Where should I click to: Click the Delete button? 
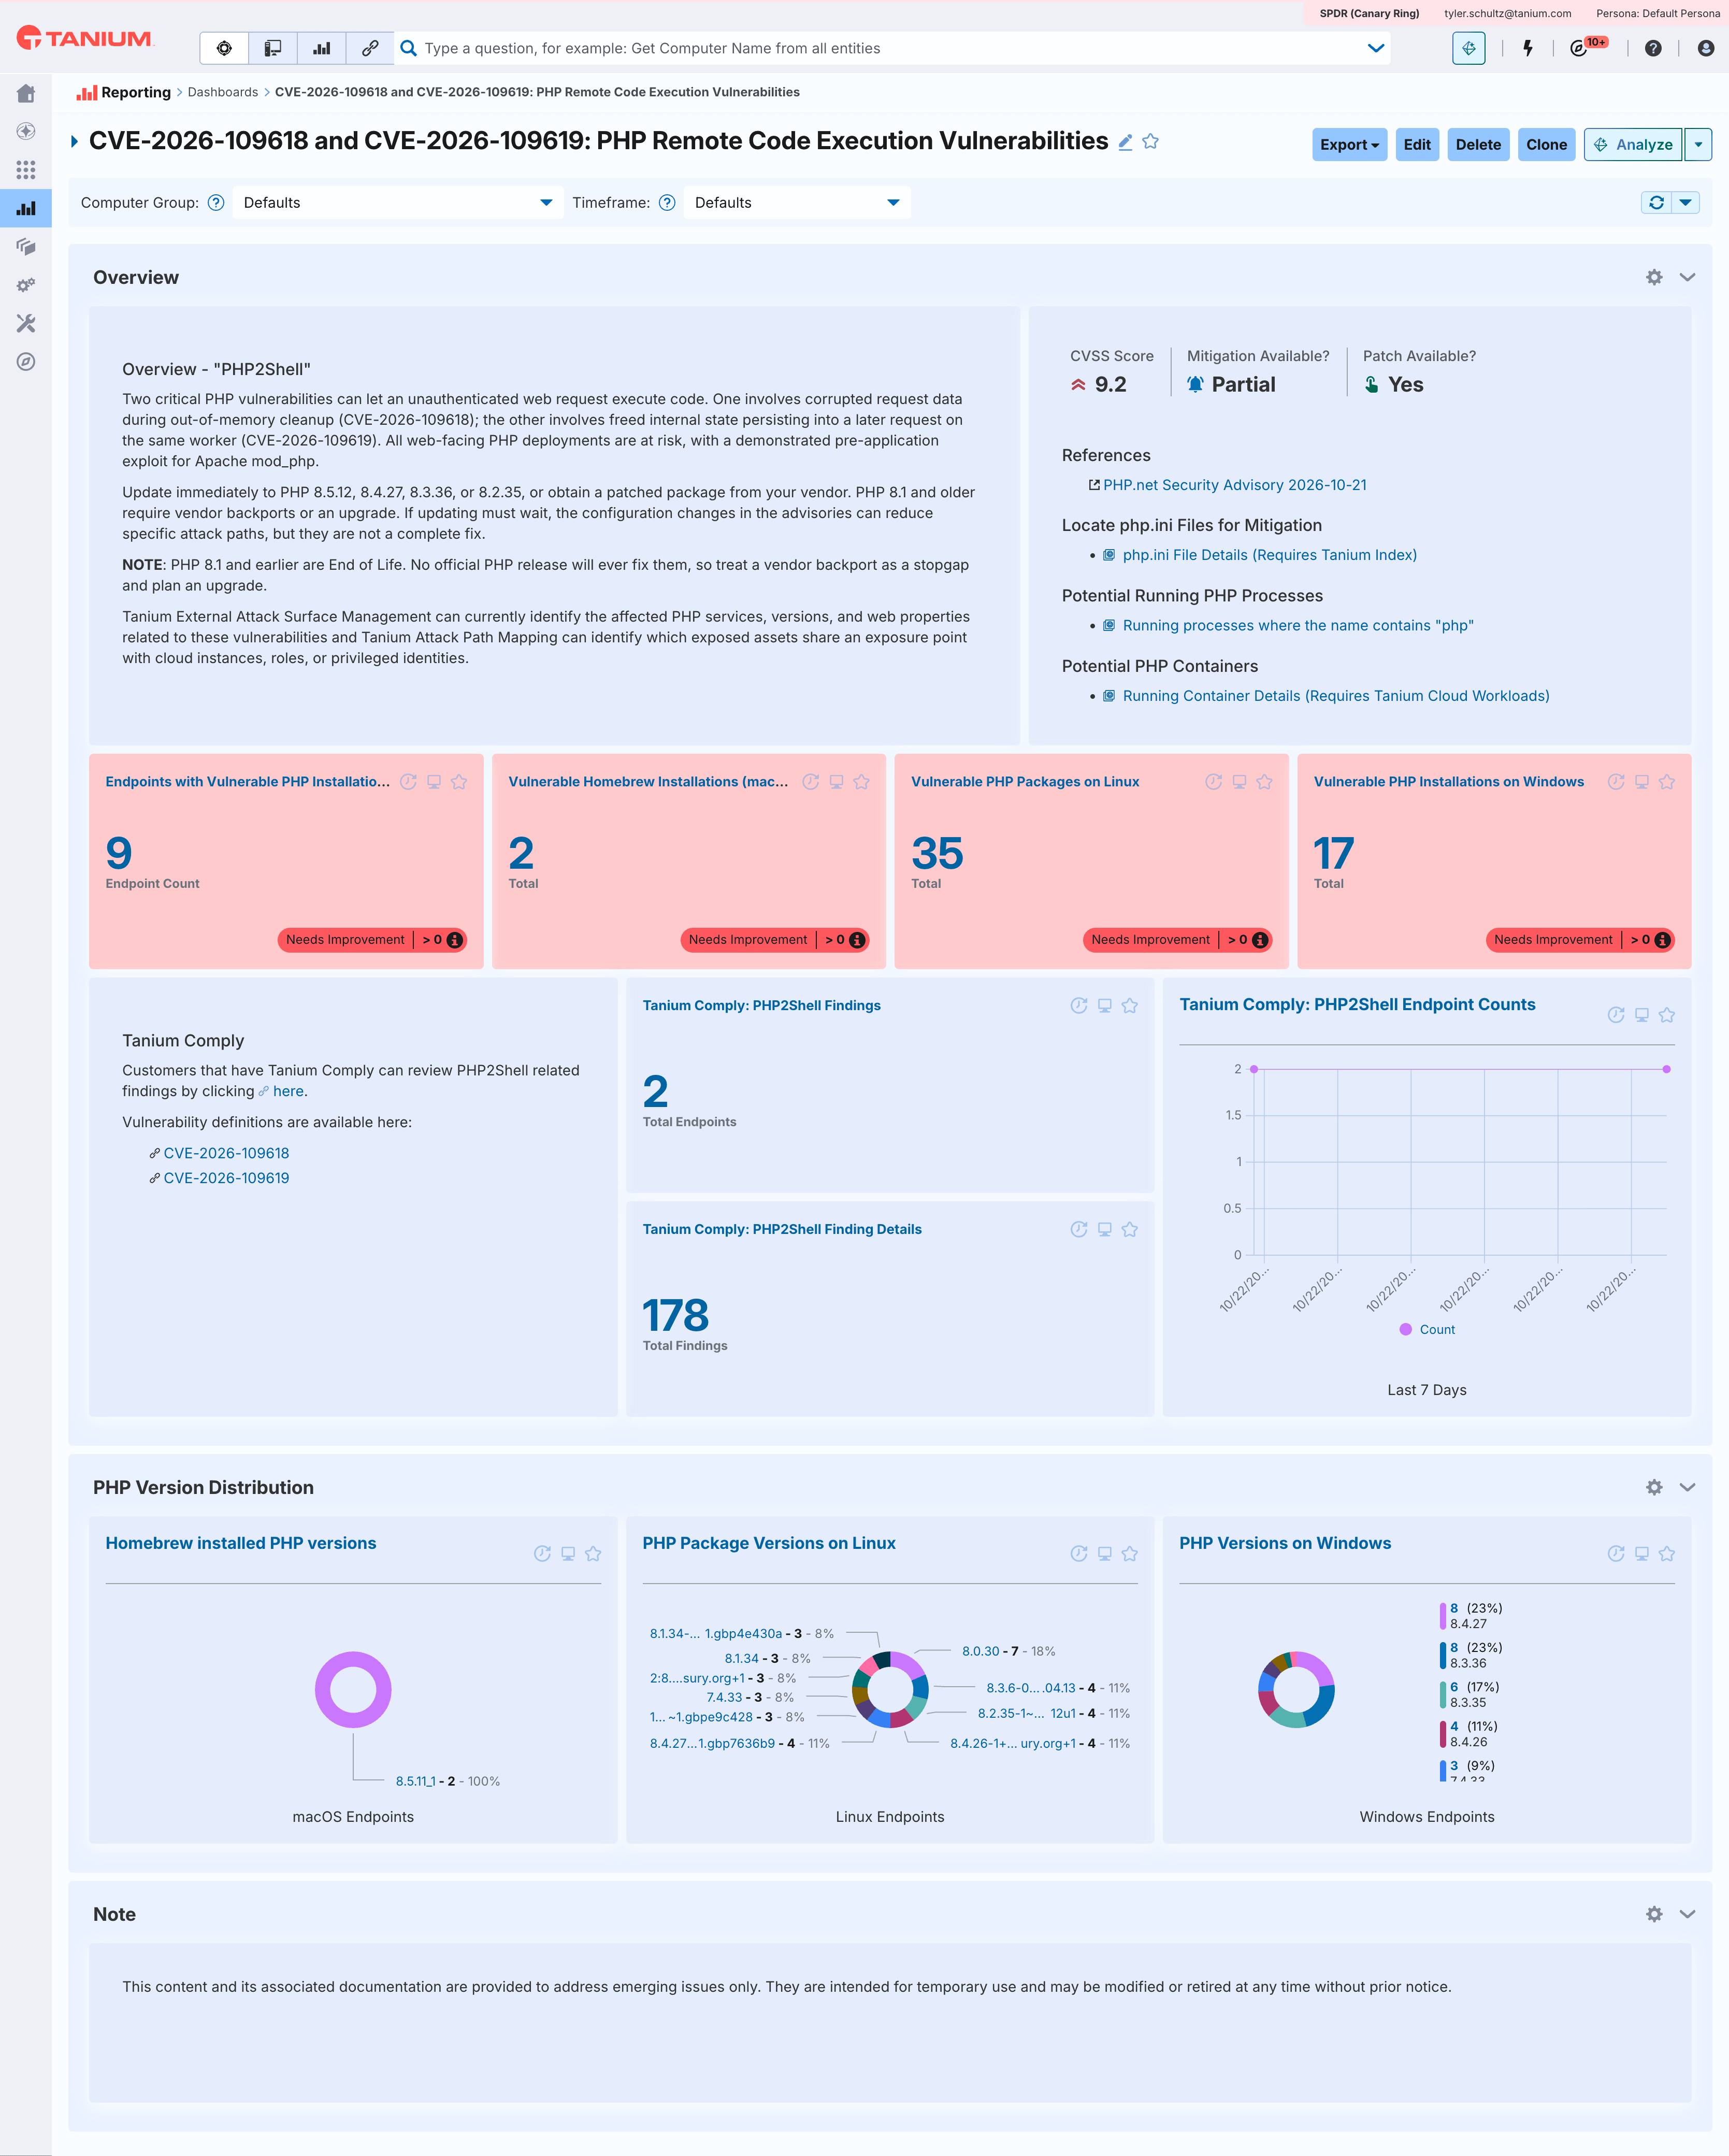(1478, 144)
